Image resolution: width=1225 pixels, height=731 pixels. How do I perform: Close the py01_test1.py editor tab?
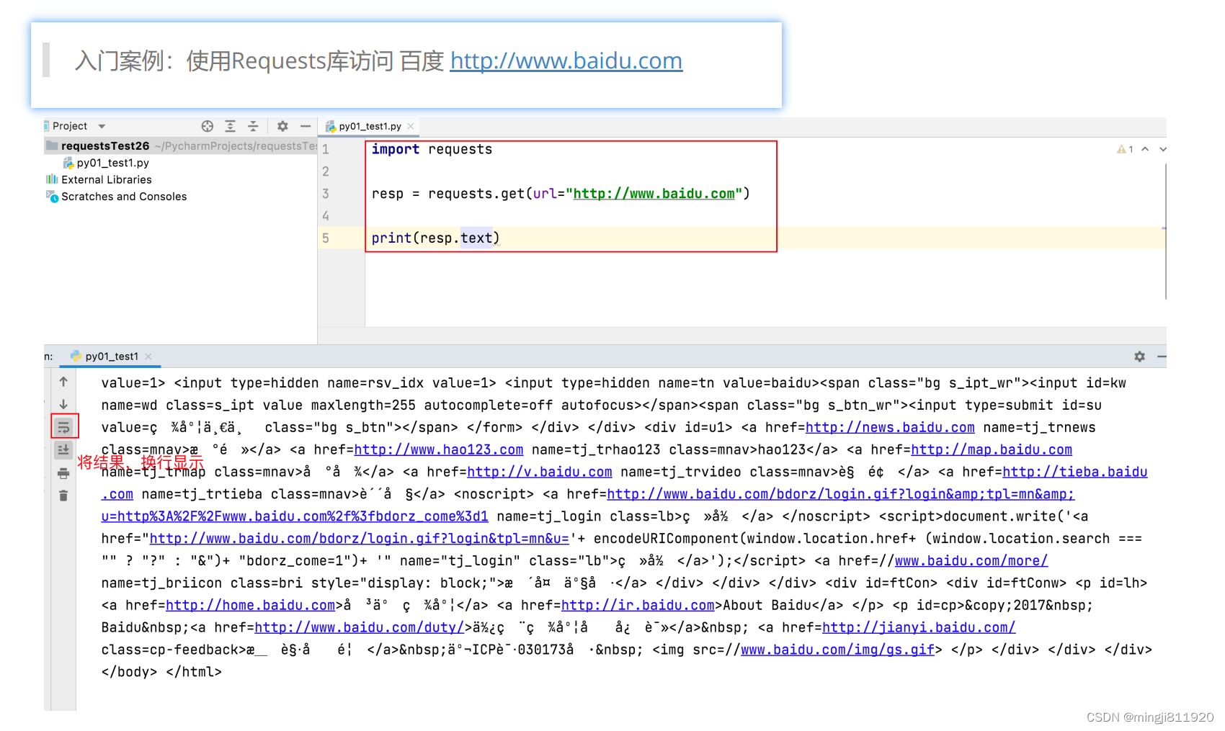click(x=411, y=126)
